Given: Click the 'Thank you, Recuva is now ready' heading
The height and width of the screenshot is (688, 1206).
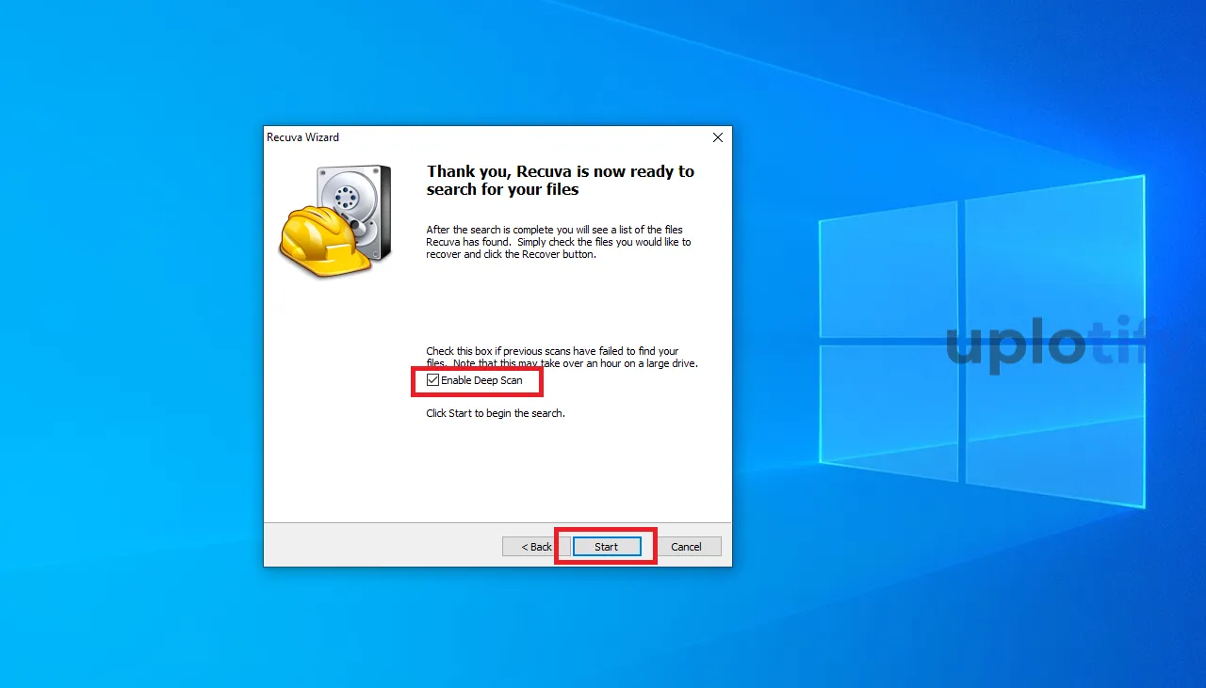Looking at the screenshot, I should pyautogui.click(x=561, y=180).
